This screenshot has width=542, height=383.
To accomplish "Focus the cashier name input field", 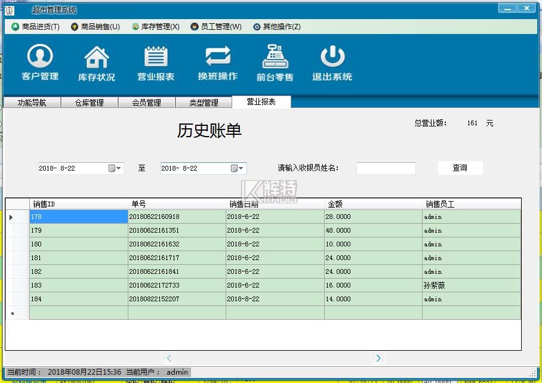I will pyautogui.click(x=386, y=168).
